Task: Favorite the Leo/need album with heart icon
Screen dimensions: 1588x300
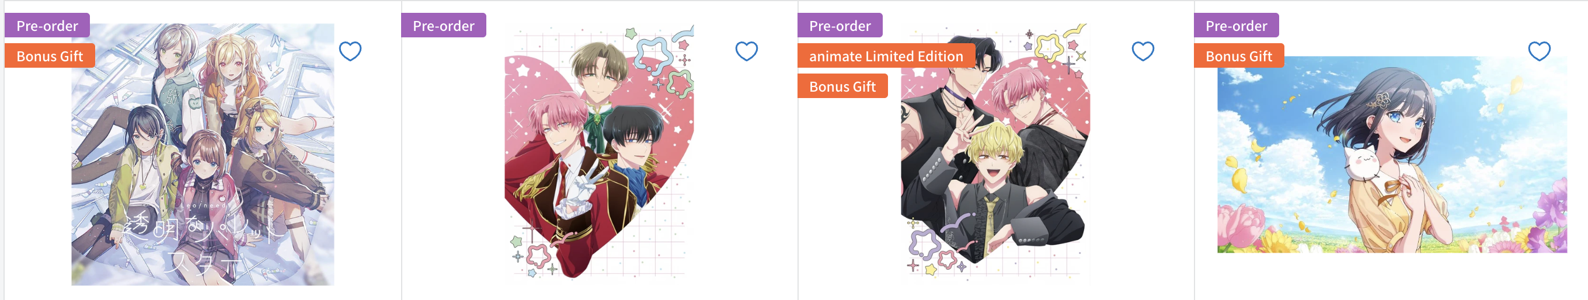Action: coord(350,51)
